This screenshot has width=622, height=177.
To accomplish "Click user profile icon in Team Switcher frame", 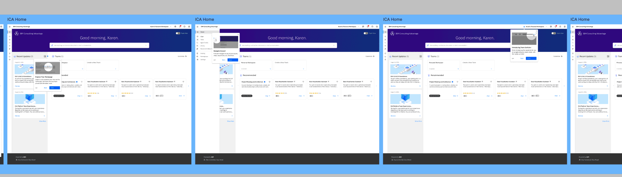I will click(565, 27).
